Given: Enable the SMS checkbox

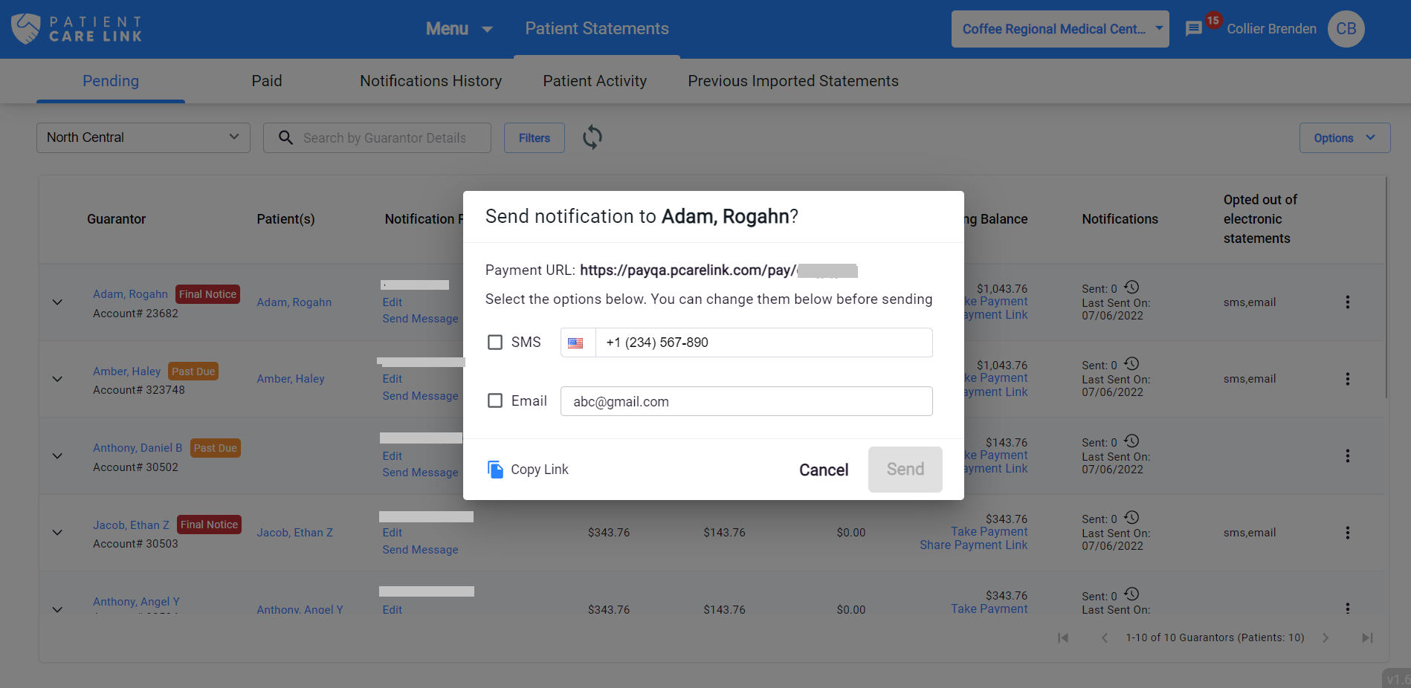Looking at the screenshot, I should (x=495, y=343).
